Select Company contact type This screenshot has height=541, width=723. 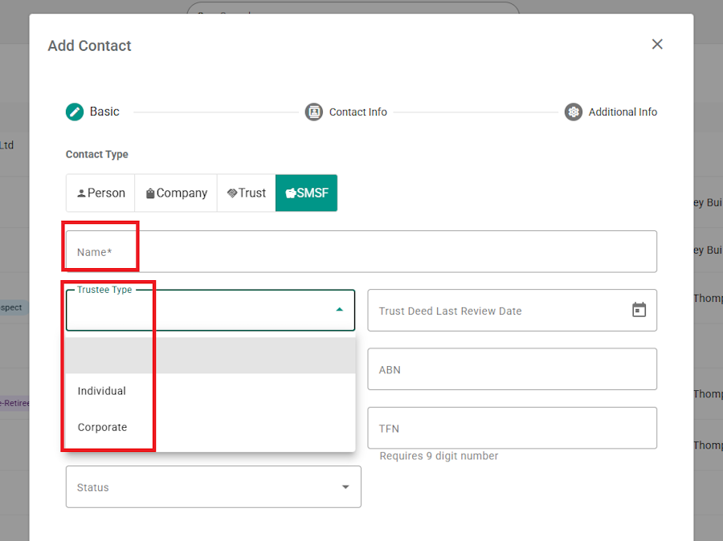click(x=176, y=193)
